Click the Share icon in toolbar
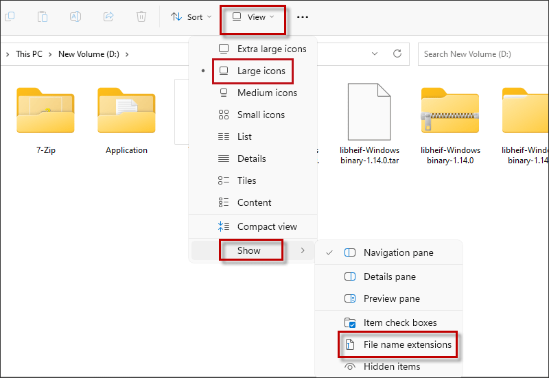Viewport: 549px width, 378px height. point(108,16)
